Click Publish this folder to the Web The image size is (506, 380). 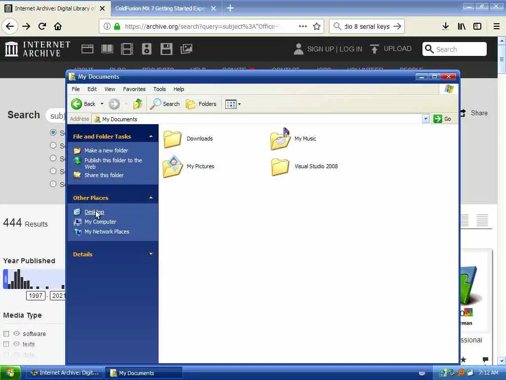113,163
